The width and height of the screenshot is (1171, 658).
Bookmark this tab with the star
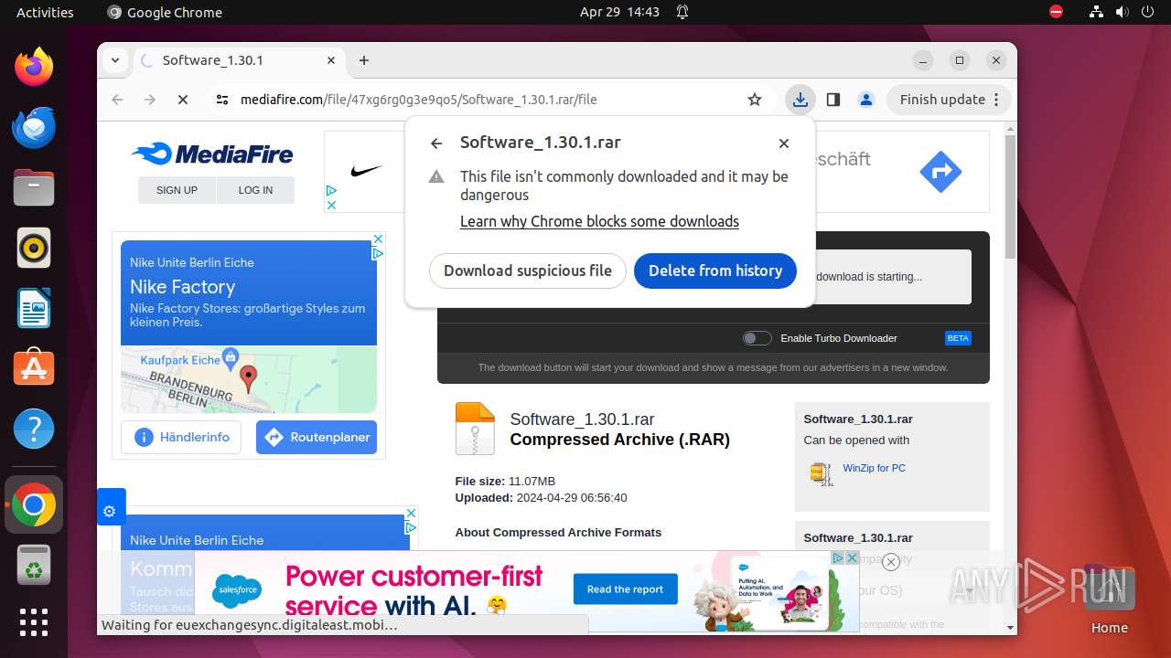(x=755, y=100)
